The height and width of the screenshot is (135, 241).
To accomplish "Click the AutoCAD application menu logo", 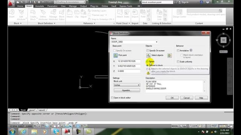I will pos(11,3).
